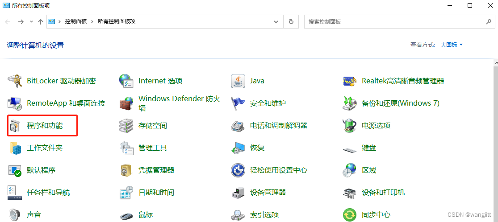Click the scrollbar up arrow
Image resolution: width=498 pixels, height=222 pixels.
(495, 62)
